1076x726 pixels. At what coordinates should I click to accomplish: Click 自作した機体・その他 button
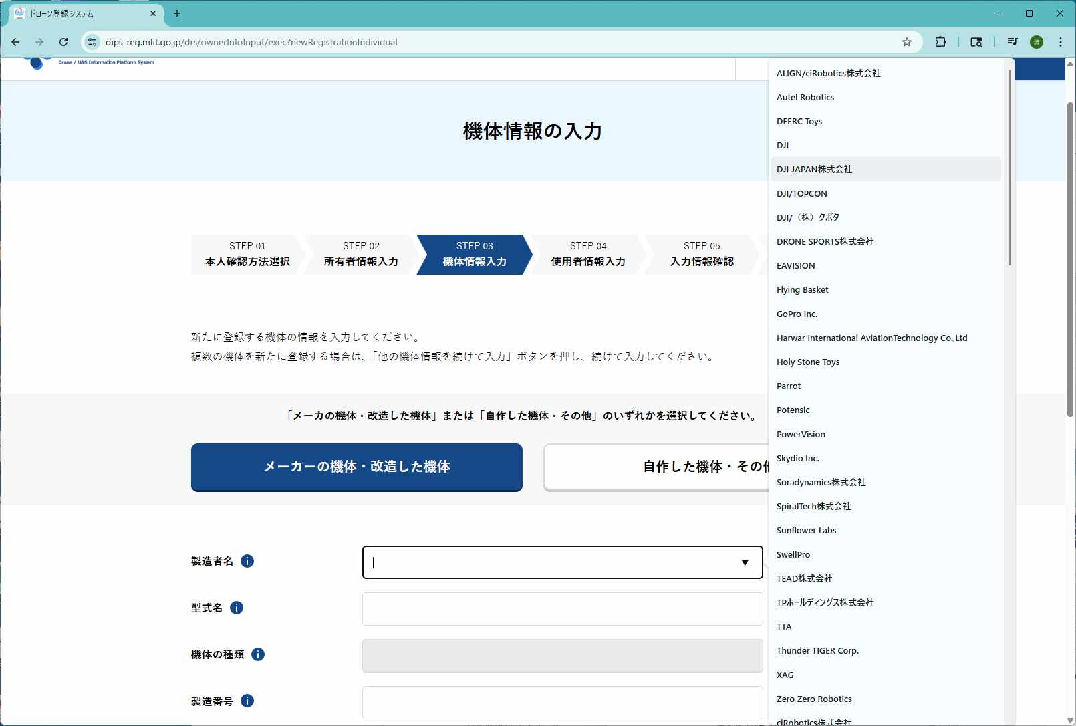tap(656, 467)
